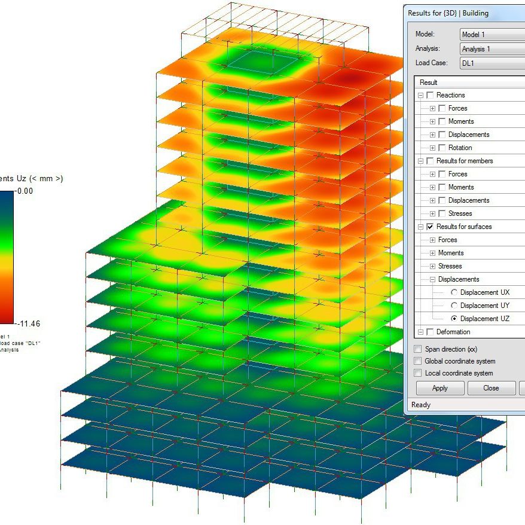The height and width of the screenshot is (525, 525).
Task: Expand Moments under Results for surfaces
Action: click(x=432, y=253)
